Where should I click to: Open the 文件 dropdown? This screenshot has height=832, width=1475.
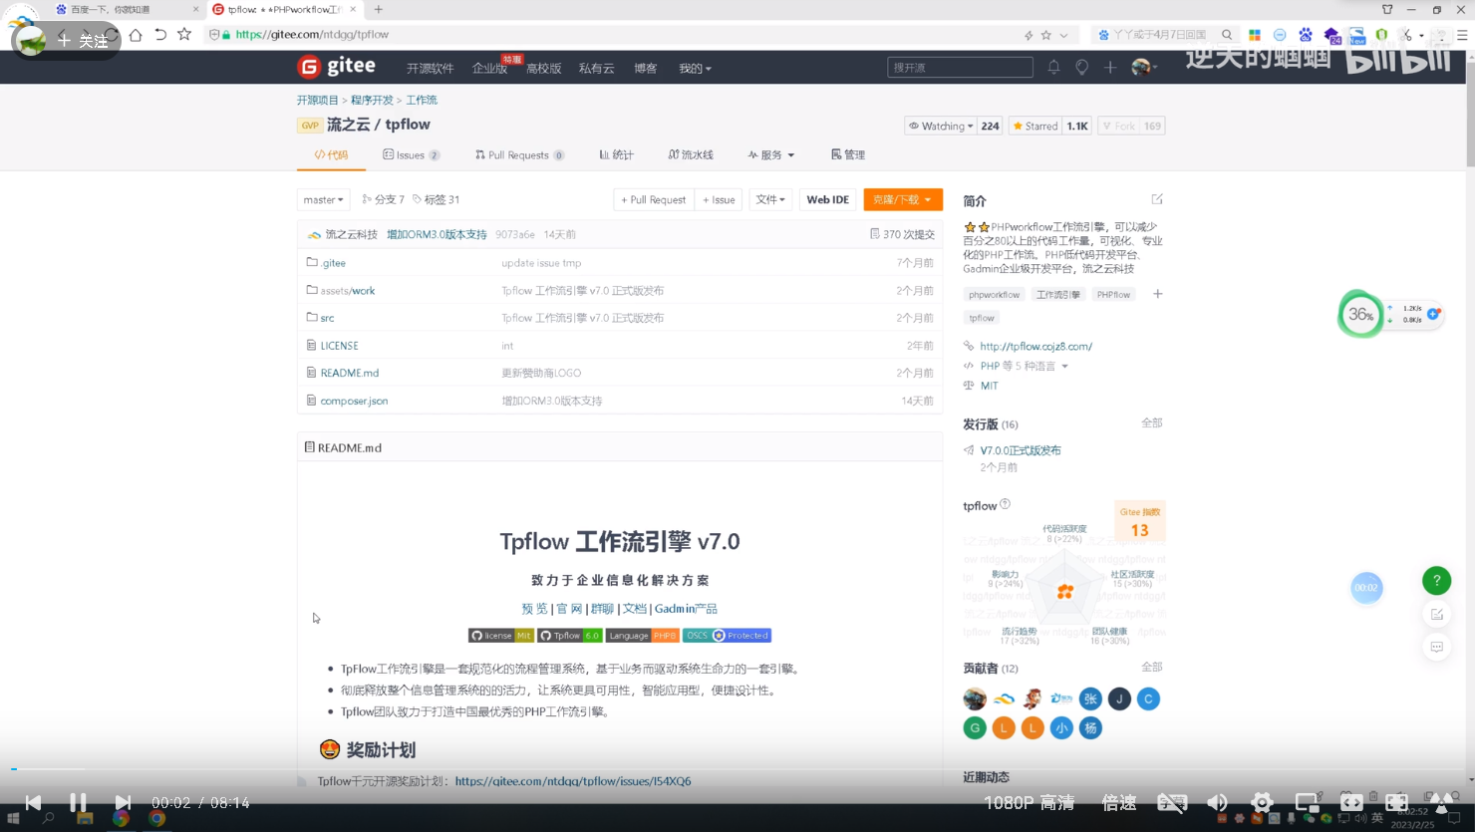[769, 199]
